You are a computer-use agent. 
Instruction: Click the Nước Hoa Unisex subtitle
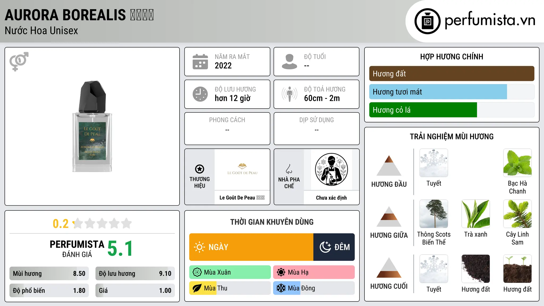[41, 31]
